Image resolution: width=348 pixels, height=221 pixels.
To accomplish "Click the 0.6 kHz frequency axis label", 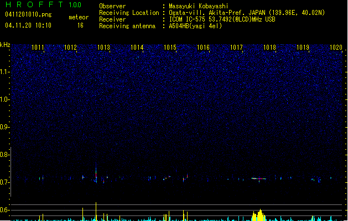I will [x=4, y=210].
